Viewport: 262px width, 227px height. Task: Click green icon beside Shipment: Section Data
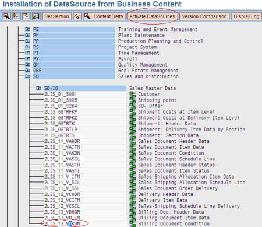point(133,135)
